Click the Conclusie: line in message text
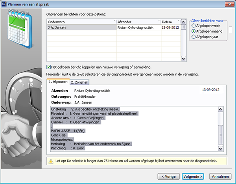Viewport: 236px width, 184px height. [x=59, y=135]
